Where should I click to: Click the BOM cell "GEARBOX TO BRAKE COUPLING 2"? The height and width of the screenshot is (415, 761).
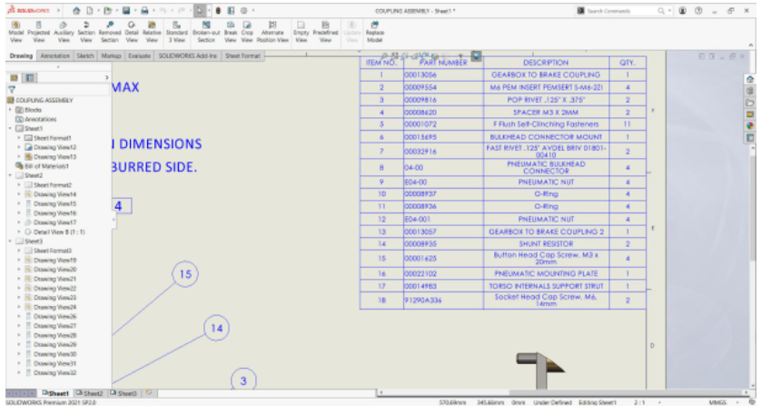pyautogui.click(x=546, y=232)
